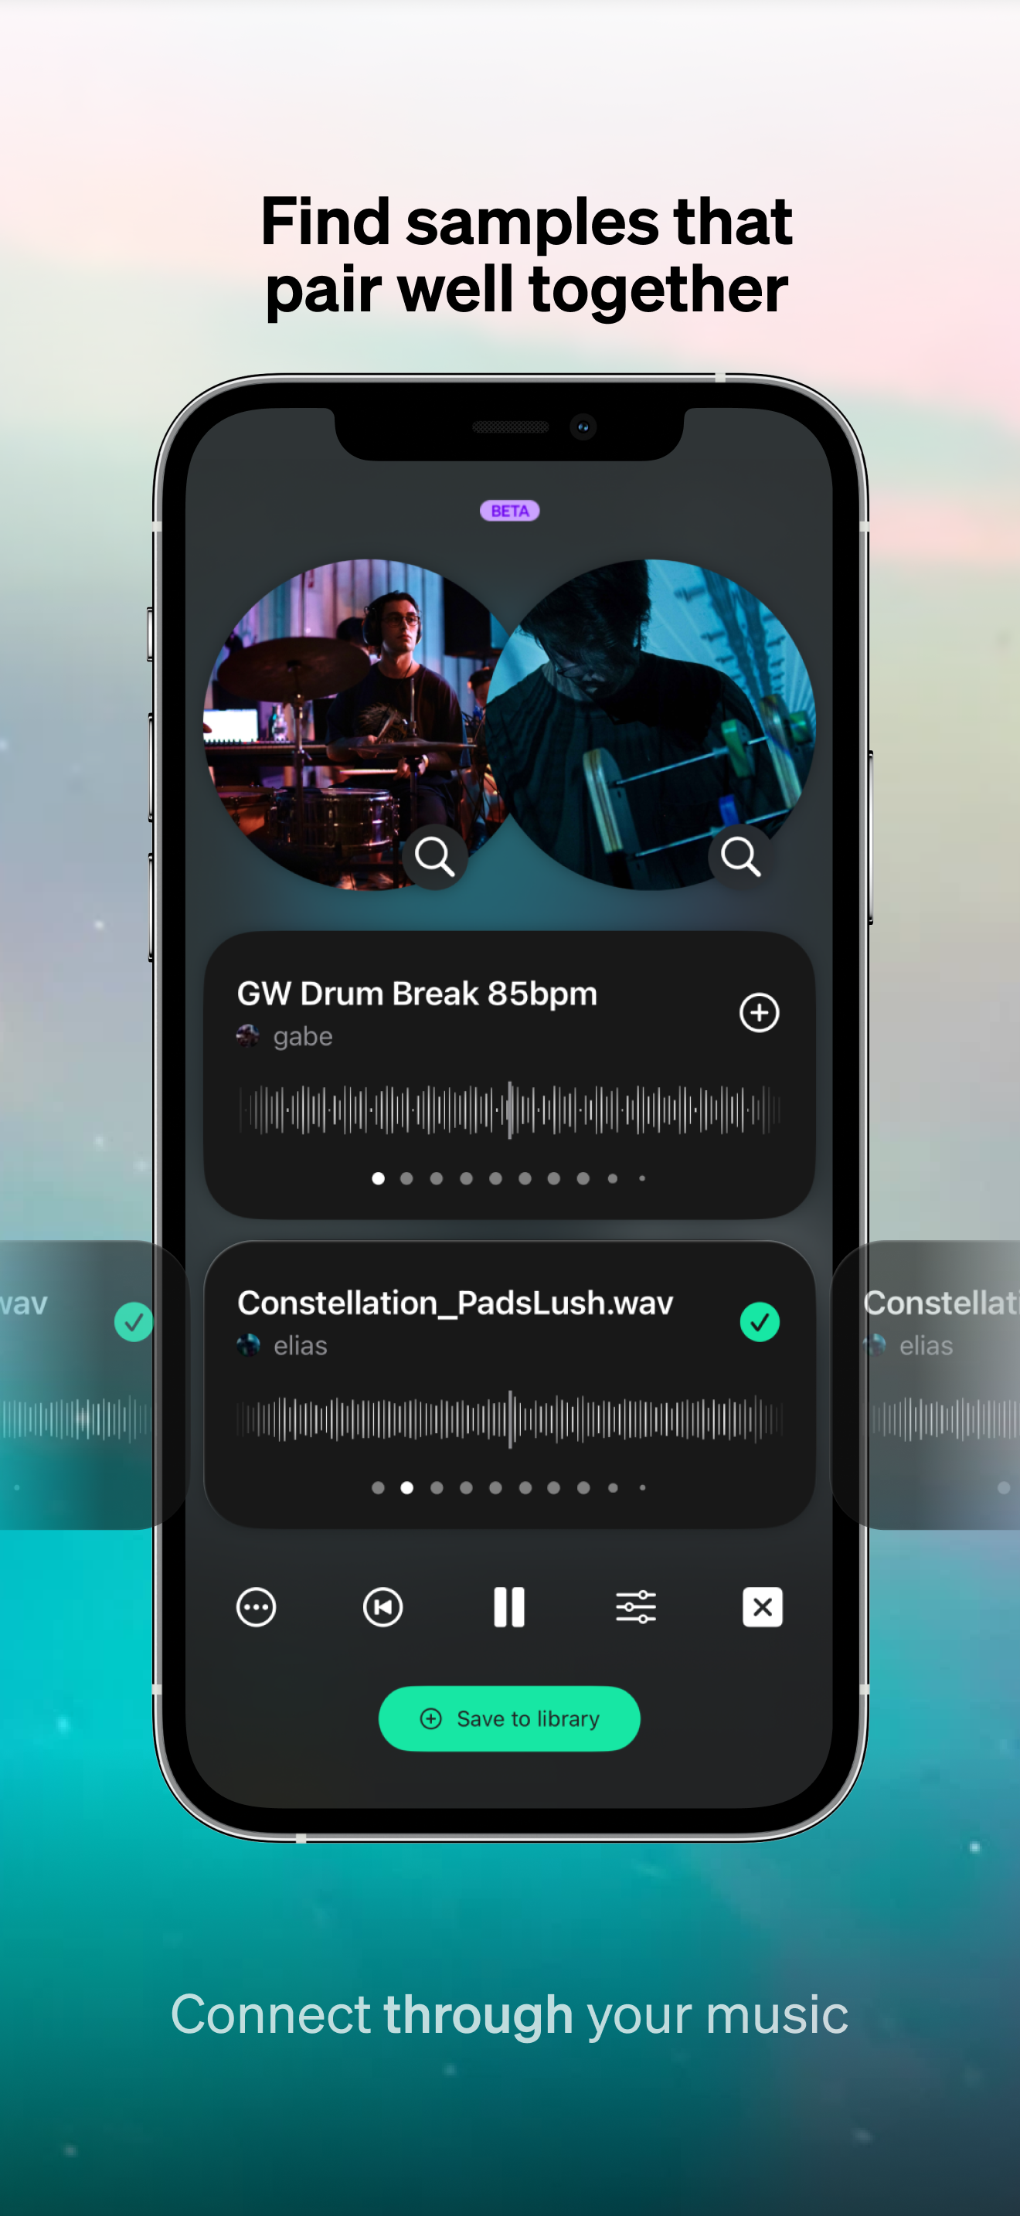The image size is (1020, 2216).
Task: Search samples from the drummer profile photo
Action: (x=435, y=857)
